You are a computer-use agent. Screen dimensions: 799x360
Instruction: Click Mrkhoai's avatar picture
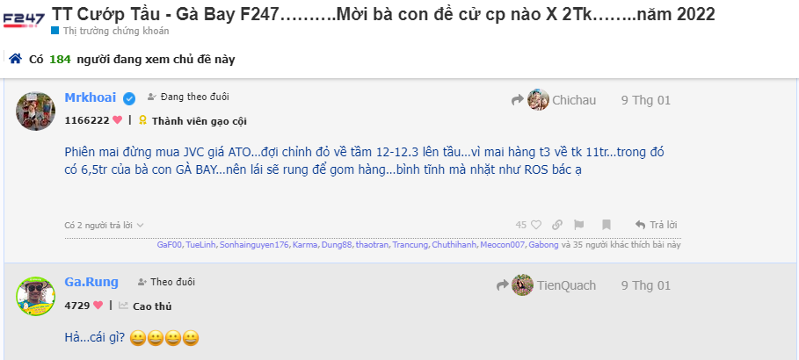click(x=35, y=111)
